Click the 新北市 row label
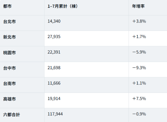167x122 pixels. coord(9,37)
